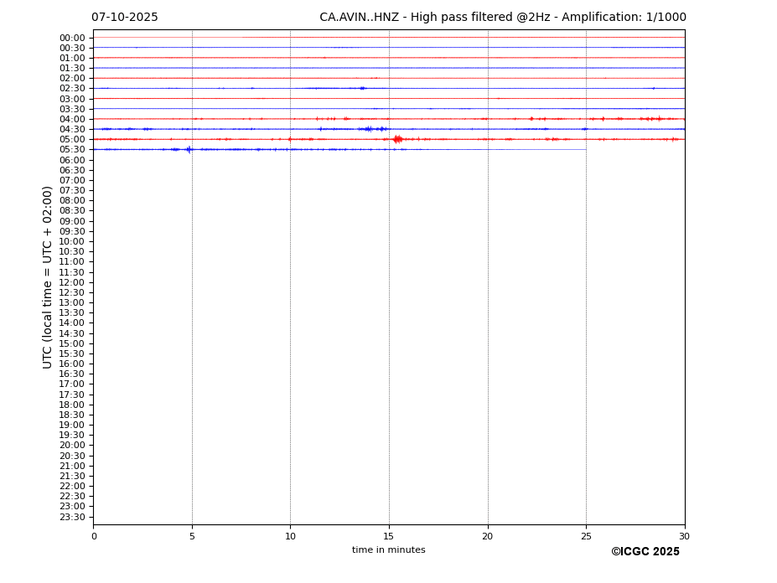Click the date label 07-10-2025
The width and height of the screenshot is (777, 583).
(124, 18)
